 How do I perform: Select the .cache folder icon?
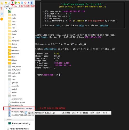point(10,15)
